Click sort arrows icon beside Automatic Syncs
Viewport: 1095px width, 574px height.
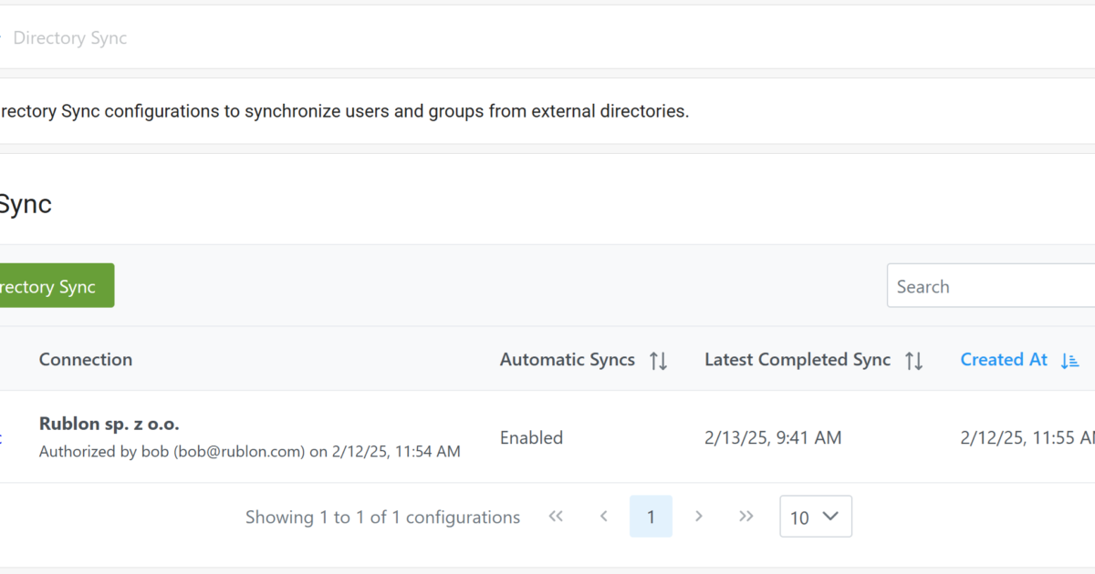(658, 361)
